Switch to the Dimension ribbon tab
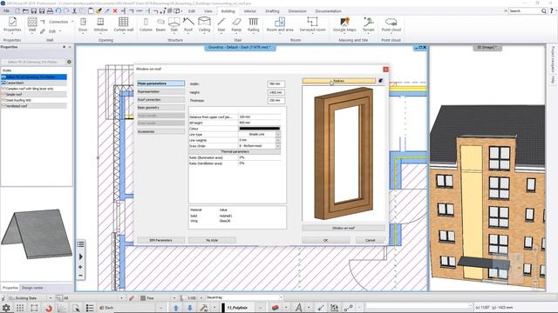This screenshot has width=558, height=313. tap(297, 11)
